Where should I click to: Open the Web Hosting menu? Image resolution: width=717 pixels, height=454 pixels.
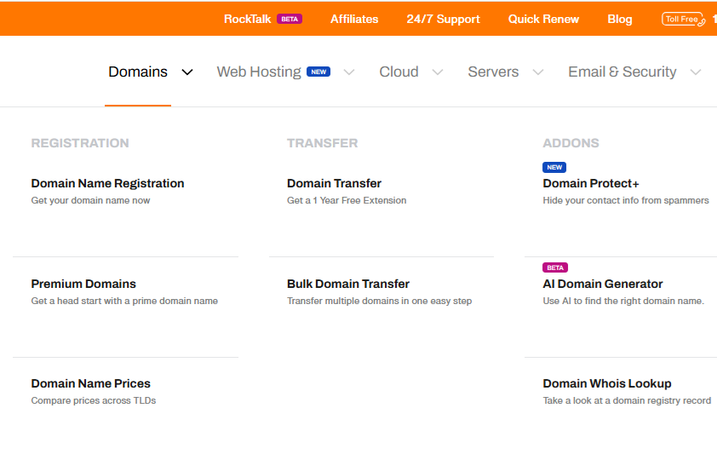[259, 72]
